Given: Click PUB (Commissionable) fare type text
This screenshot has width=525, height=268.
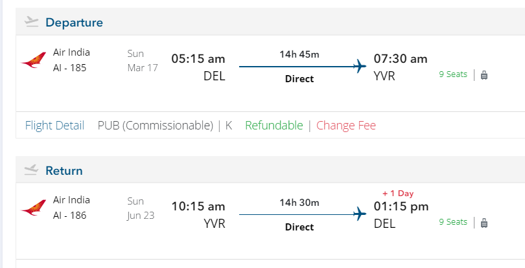Looking at the screenshot, I should coord(155,126).
